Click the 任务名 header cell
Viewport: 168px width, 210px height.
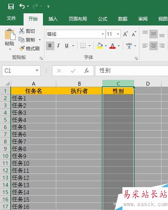[33, 91]
